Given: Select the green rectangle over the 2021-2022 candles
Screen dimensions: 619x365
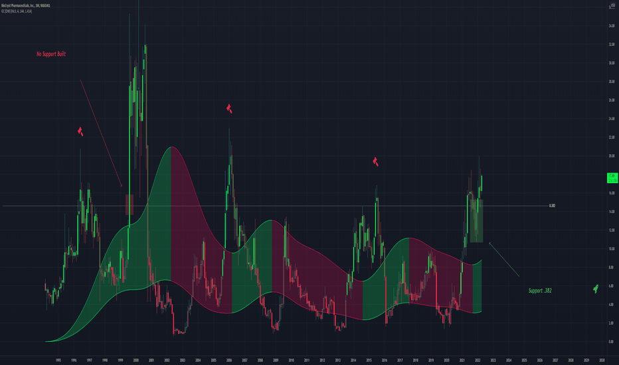Looking at the screenshot, I should (476, 220).
